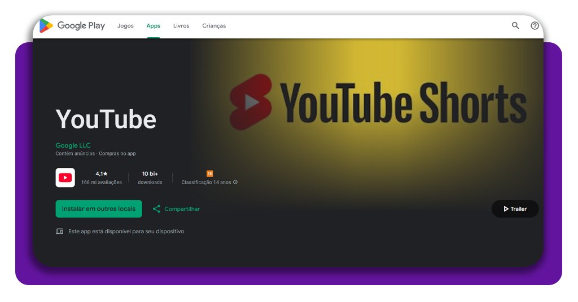
Task: Click the device availability icon
Action: pos(60,232)
